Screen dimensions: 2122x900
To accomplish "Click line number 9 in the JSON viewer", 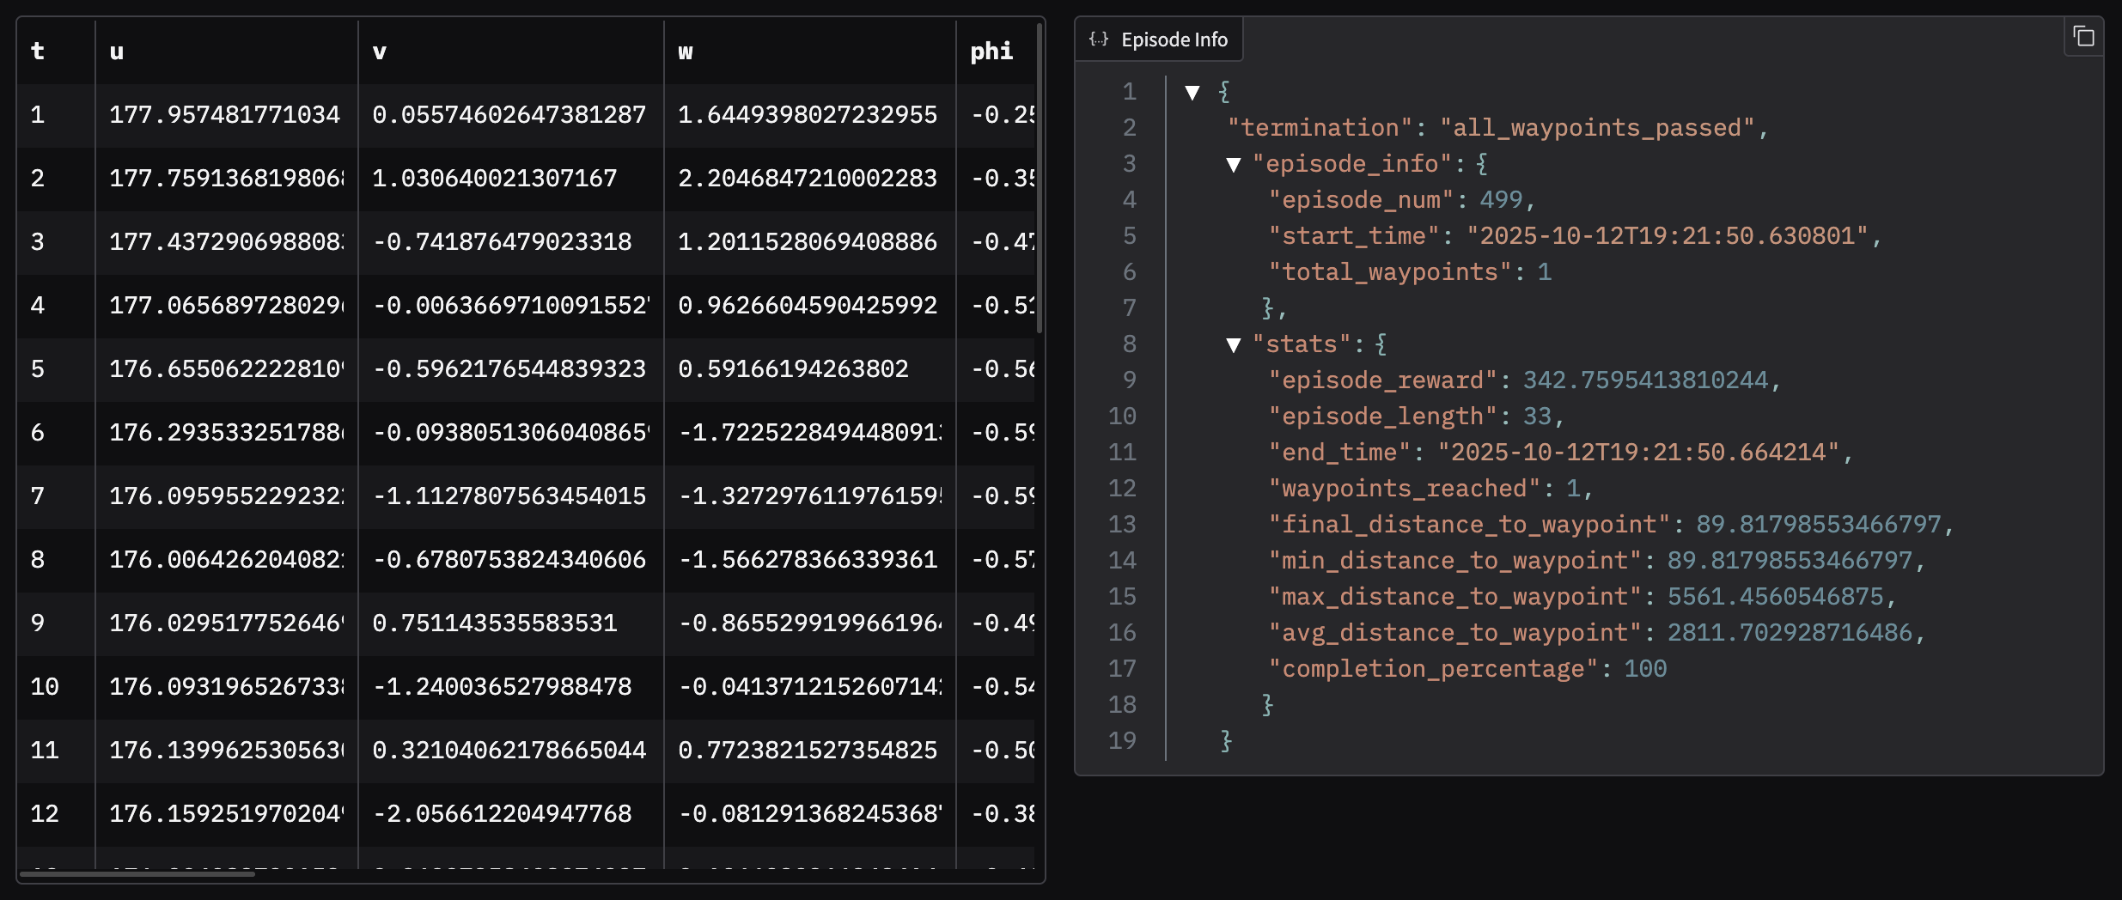I will click(x=1128, y=379).
